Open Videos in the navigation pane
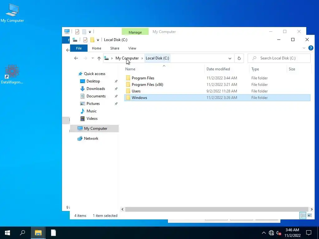 pos(89,119)
